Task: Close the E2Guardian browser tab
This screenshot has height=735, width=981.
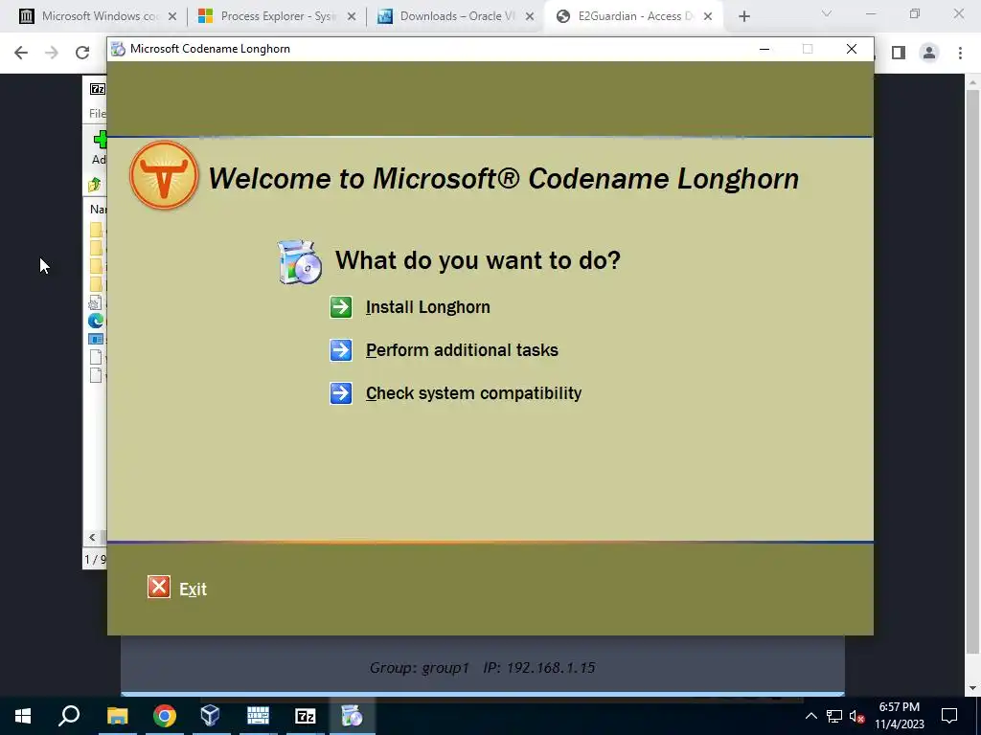Action: (708, 16)
